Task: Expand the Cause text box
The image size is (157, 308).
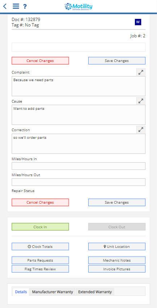Action: (141, 101)
